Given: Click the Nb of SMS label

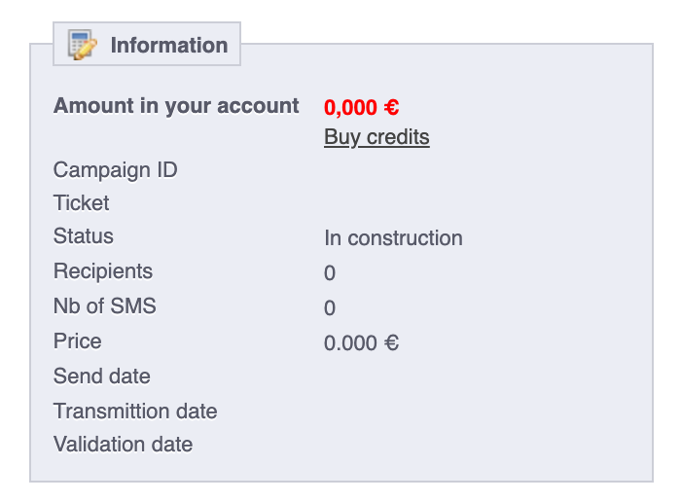Looking at the screenshot, I should [x=105, y=306].
